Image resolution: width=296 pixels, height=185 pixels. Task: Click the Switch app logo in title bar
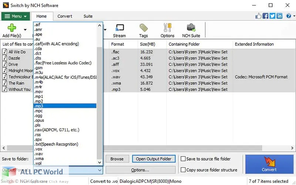[x=6, y=5]
